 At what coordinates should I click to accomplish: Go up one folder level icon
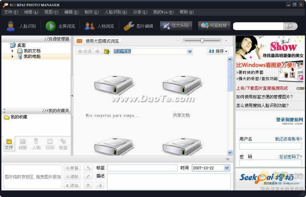tap(107, 51)
